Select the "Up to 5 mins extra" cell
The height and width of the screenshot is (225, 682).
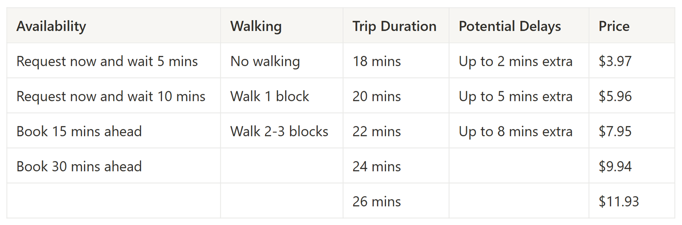[x=515, y=96]
